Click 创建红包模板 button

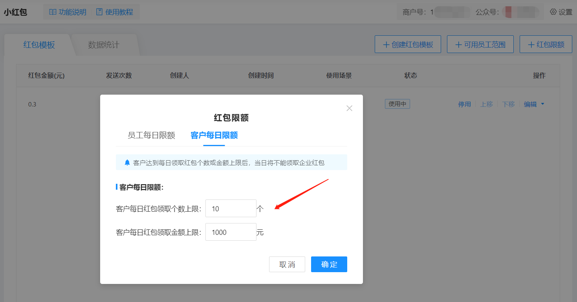click(x=408, y=44)
